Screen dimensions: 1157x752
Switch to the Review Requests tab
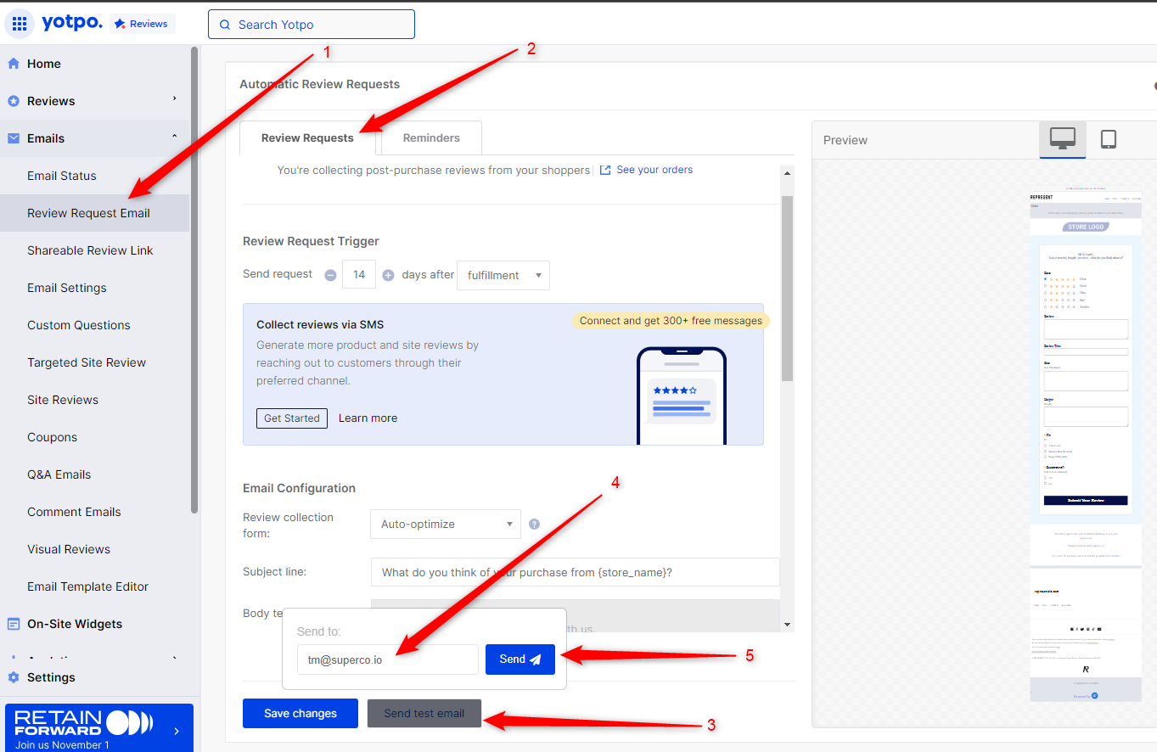[x=307, y=137]
